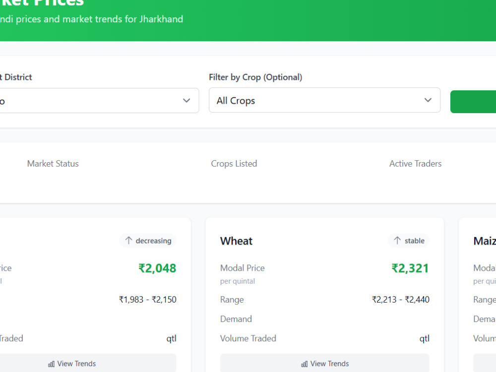View Trends for Wheat
The width and height of the screenshot is (496, 372).
click(x=324, y=363)
